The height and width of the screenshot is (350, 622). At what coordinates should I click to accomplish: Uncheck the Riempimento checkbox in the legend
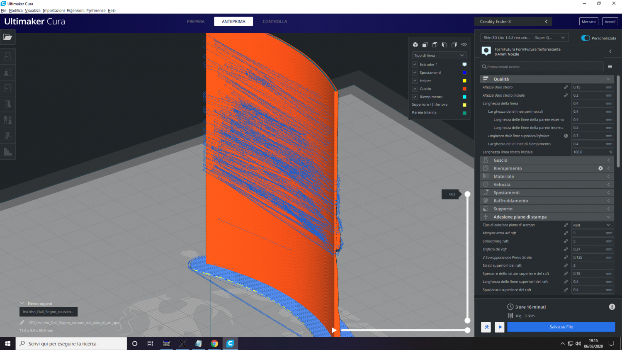(415, 97)
